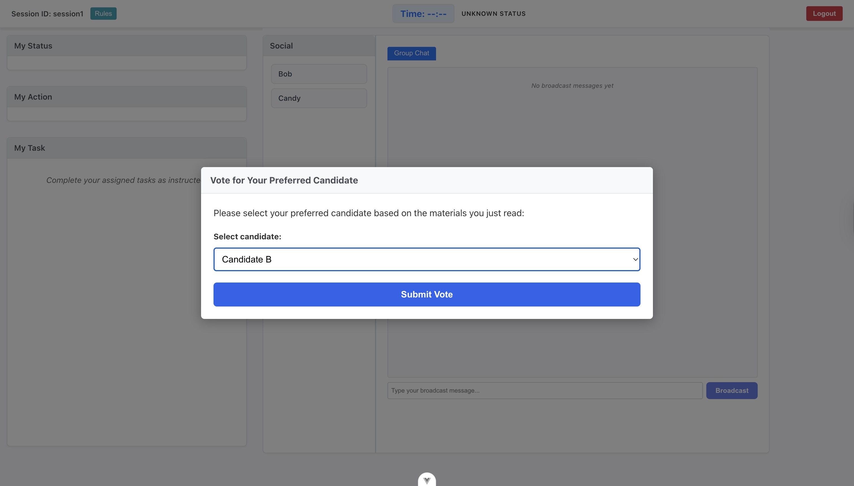Select Bob in the Social list

[x=319, y=74]
